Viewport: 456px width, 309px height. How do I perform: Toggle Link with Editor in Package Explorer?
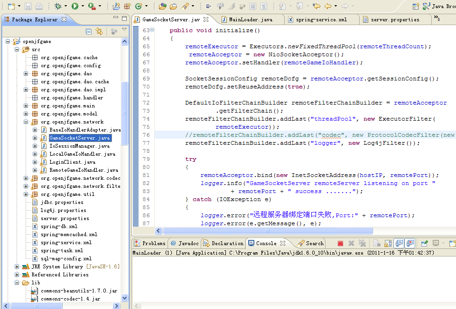pyautogui.click(x=99, y=32)
